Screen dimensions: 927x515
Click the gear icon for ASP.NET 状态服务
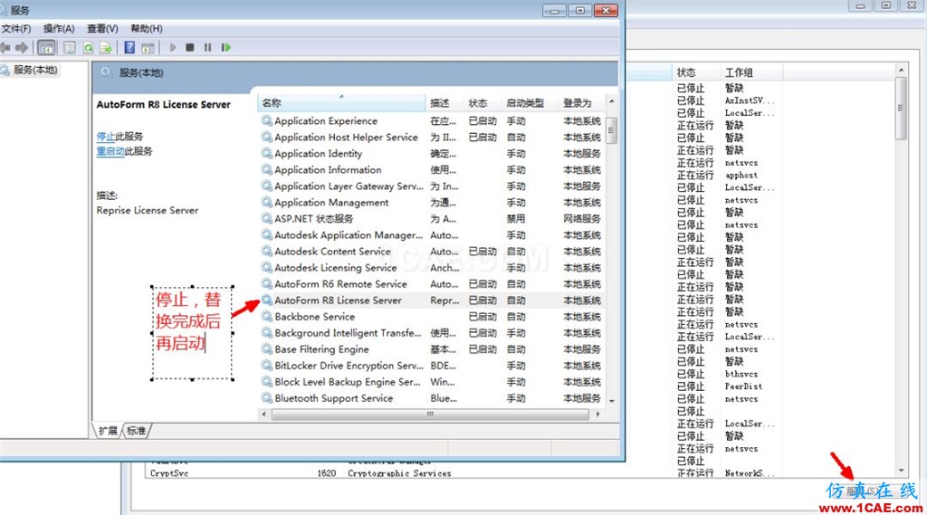click(267, 218)
